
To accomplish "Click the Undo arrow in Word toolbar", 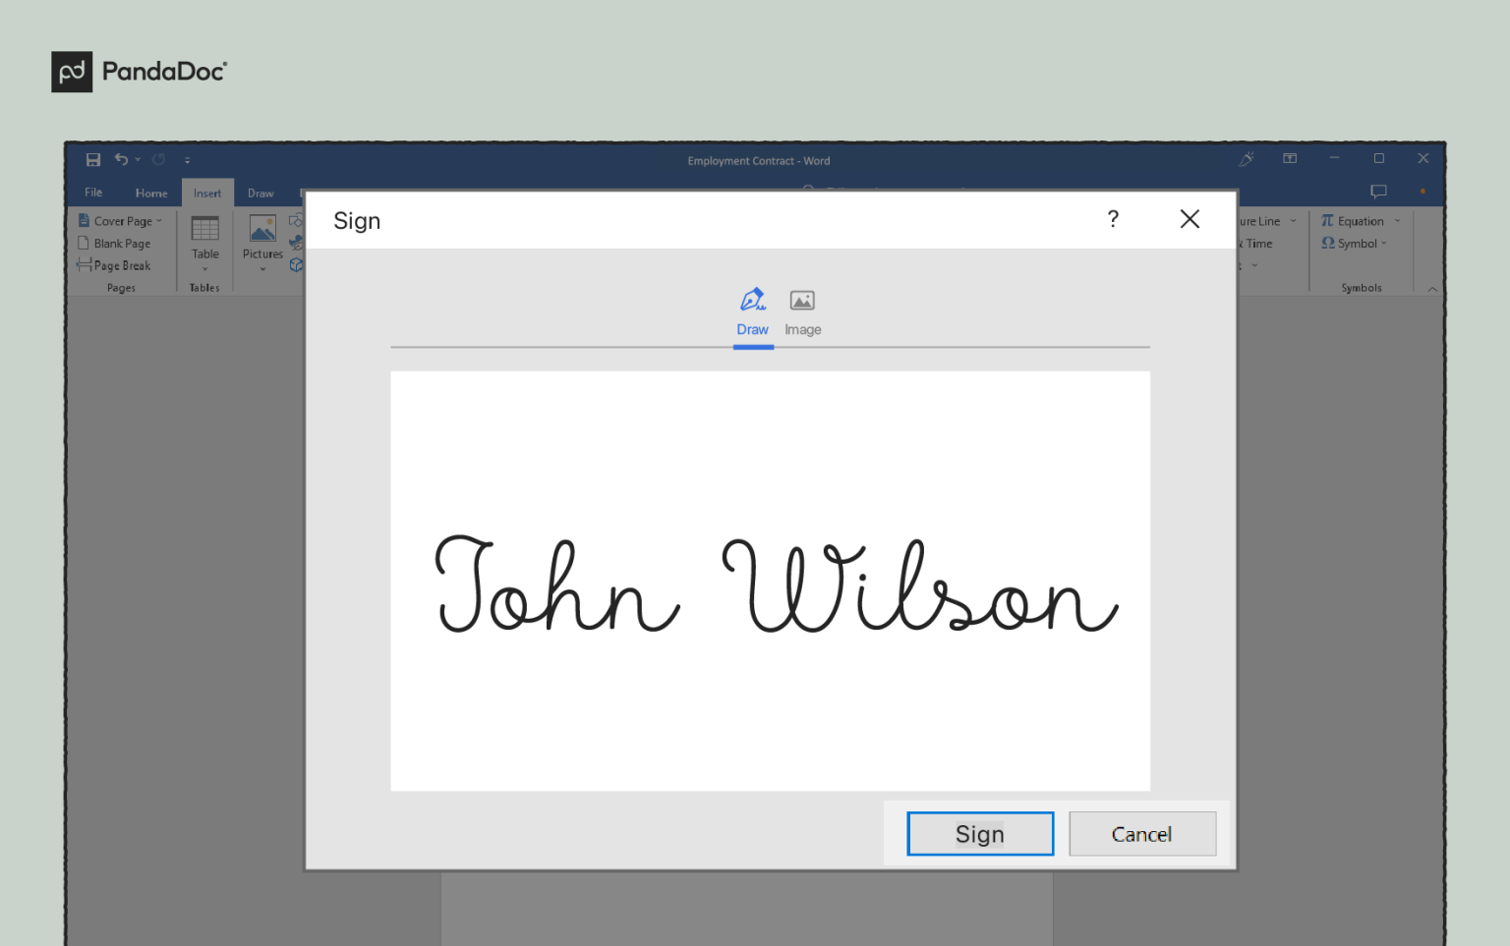I will click(121, 159).
